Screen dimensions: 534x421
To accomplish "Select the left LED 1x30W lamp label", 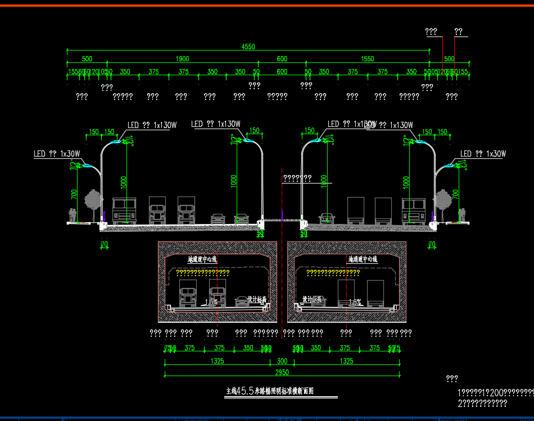I will (57, 154).
